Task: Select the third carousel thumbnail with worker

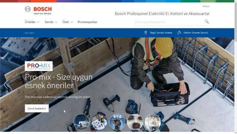Action: click(117, 122)
